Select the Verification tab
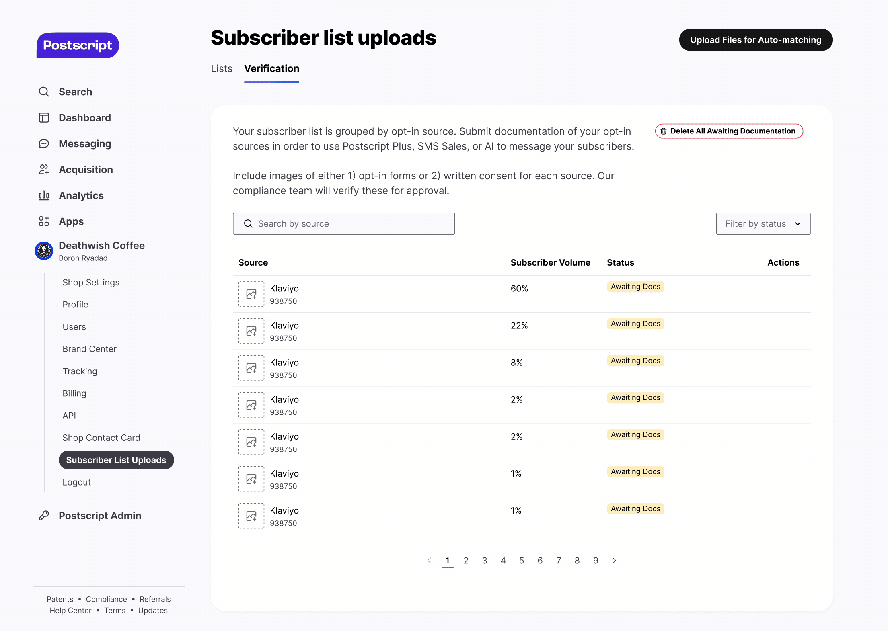888x631 pixels. tap(271, 69)
